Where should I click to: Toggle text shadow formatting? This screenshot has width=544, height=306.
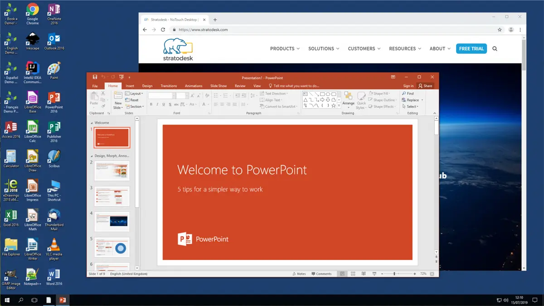pos(170,105)
